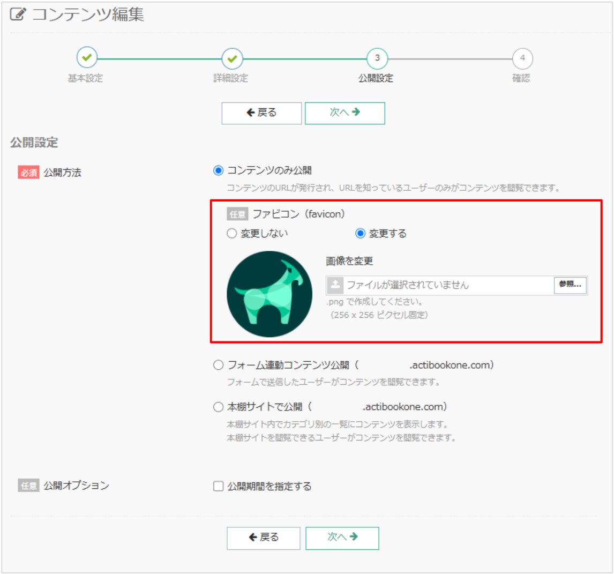This screenshot has width=614, height=574.
Task: Click the 基本設定 step checkmark circle
Action: tap(86, 58)
